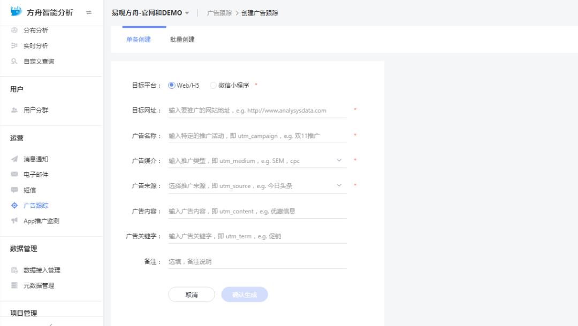Click the 用户 section heading

click(17, 89)
